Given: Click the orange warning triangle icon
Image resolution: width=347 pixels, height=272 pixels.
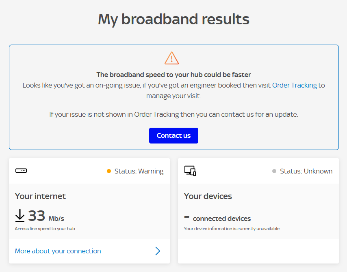Looking at the screenshot, I should (x=171, y=58).
